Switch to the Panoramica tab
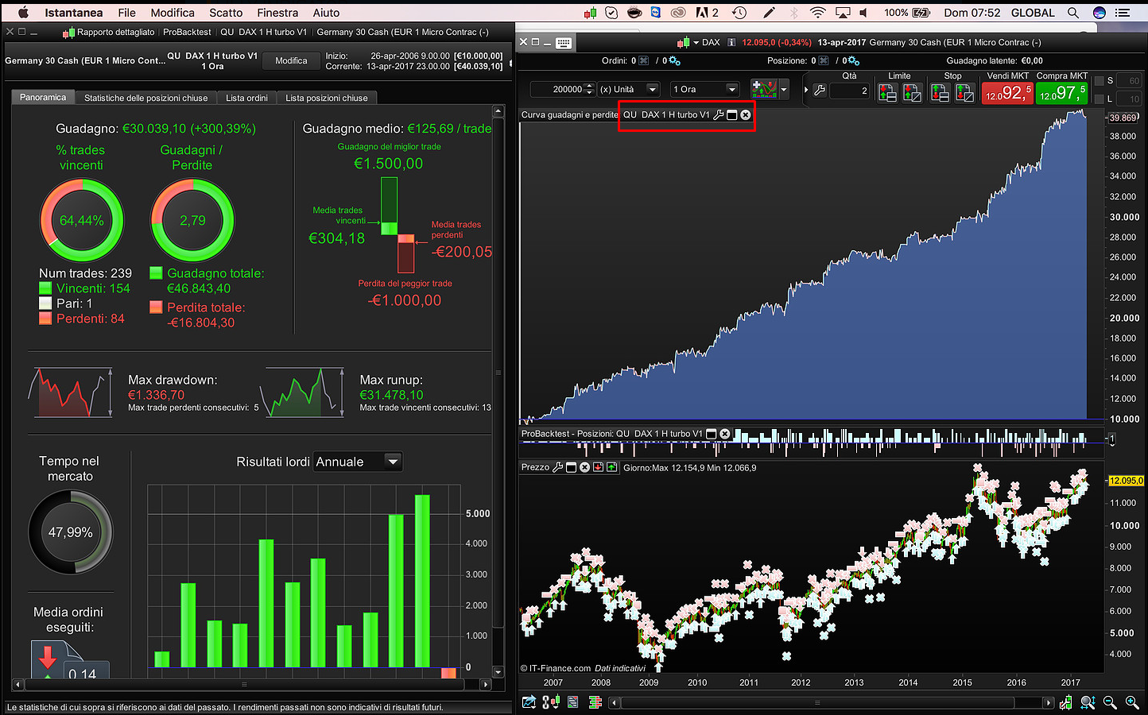 (43, 97)
